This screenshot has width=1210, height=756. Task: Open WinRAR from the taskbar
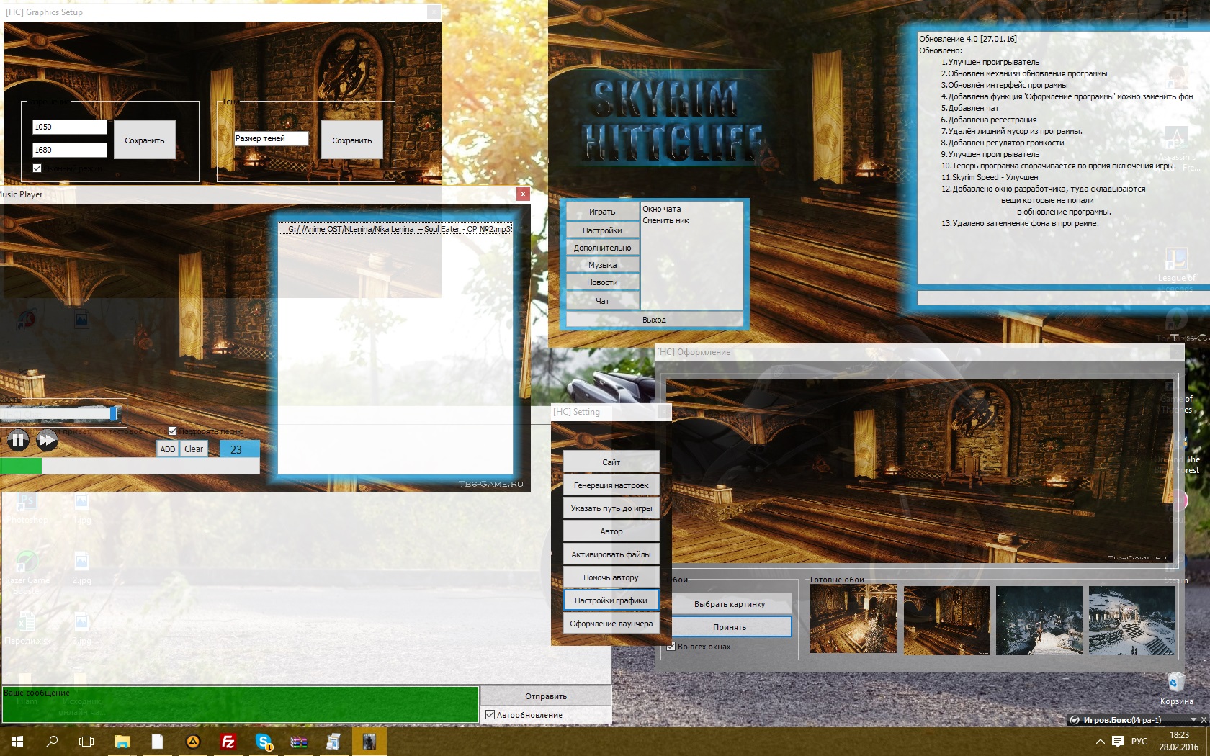(299, 741)
